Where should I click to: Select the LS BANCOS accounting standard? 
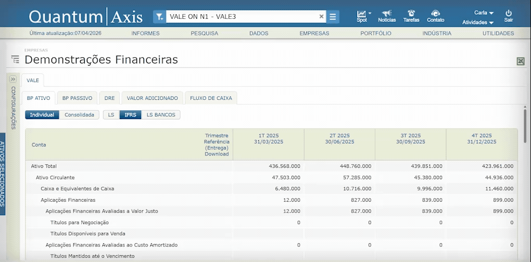(x=161, y=115)
